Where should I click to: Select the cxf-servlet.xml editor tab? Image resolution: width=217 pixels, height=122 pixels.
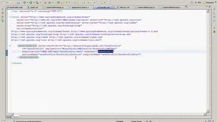(x=103, y=7)
